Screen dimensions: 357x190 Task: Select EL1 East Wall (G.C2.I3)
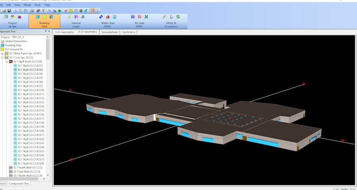[x=27, y=172]
